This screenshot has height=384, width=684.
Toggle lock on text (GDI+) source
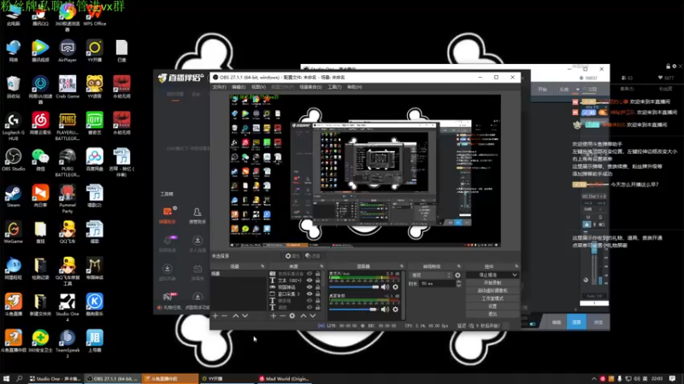tap(318, 281)
